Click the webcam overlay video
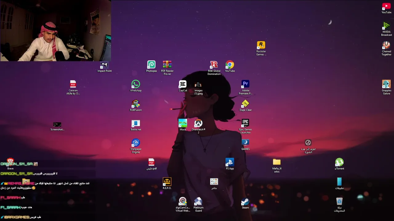 click(56, 31)
